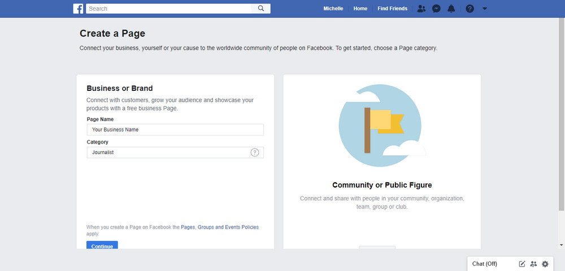Click the Continue button
The height and width of the screenshot is (271, 565).
pyautogui.click(x=102, y=245)
